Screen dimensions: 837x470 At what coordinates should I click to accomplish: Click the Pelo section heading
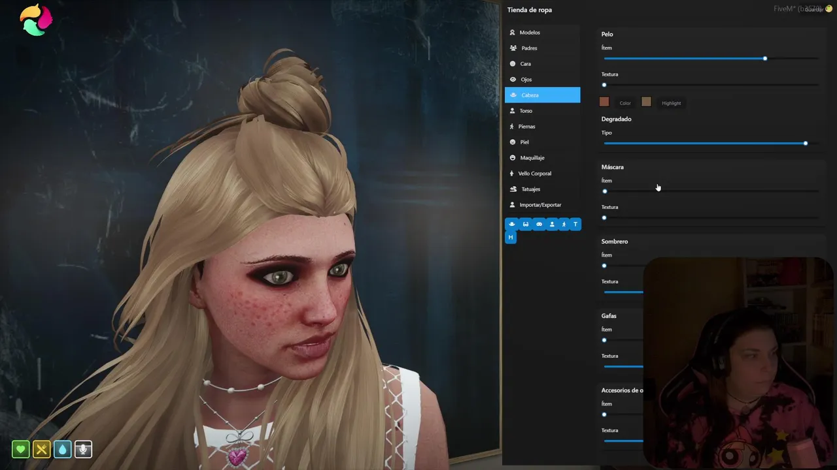pos(607,34)
